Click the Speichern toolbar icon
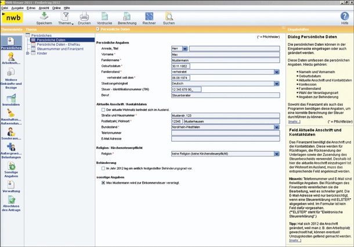This screenshot has width=354, height=247. [x=44, y=16]
